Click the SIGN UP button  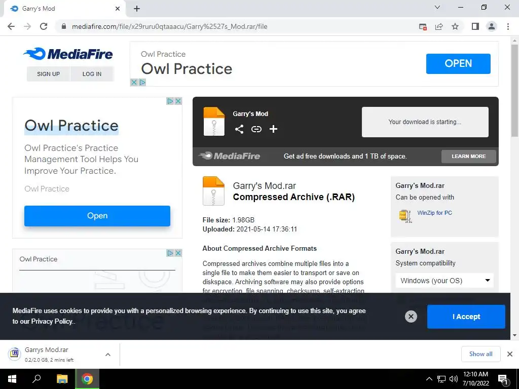point(48,74)
